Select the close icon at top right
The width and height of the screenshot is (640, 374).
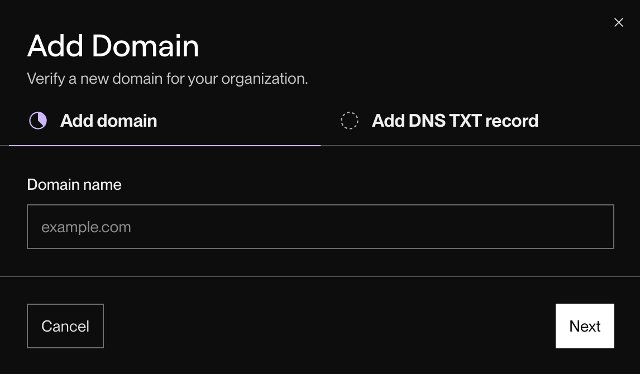tap(618, 22)
